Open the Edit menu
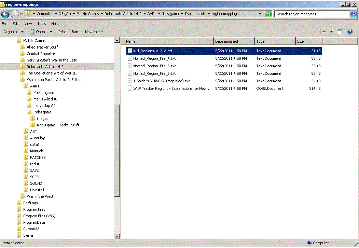359x248 pixels. 16,24
